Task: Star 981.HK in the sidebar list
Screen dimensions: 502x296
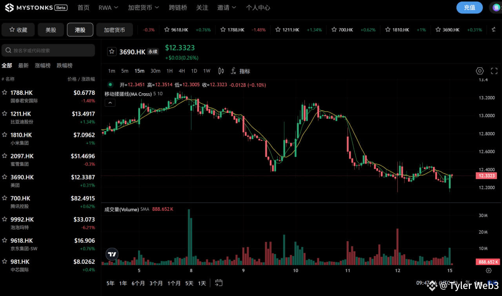Action: click(5, 261)
